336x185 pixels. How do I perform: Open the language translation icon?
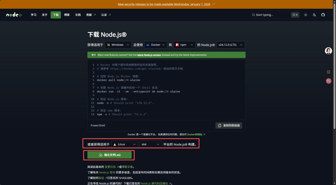(314, 15)
